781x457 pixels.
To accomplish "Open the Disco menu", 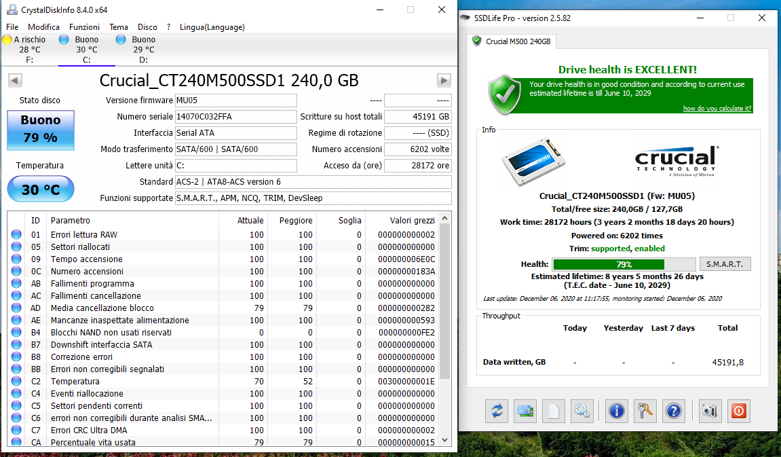I will tap(147, 27).
